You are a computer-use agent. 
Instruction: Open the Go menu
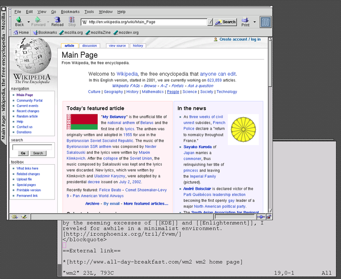pos(53,12)
